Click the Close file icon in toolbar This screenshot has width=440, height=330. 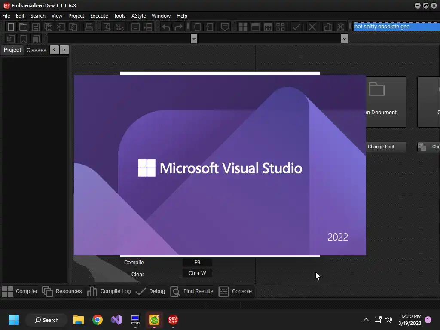tap(61, 27)
